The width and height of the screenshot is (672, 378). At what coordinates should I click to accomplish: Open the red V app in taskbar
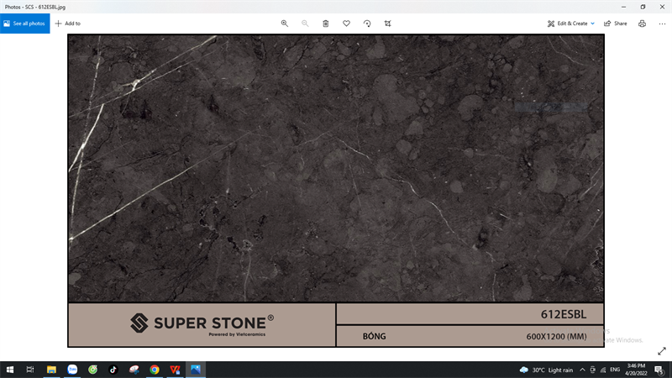[x=175, y=370]
